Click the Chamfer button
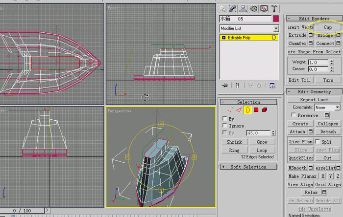 pyautogui.click(x=297, y=43)
